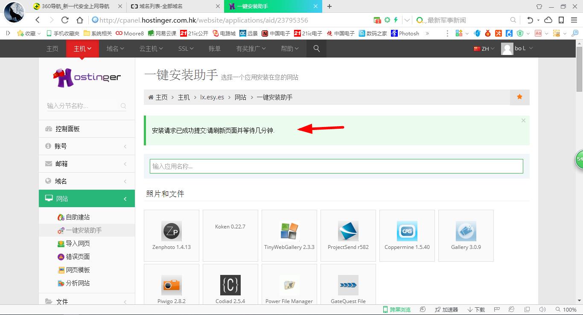This screenshot has width=583, height=315.
Task: Select the Zenphoto 1.4.13 app thumbnail
Action: (x=171, y=235)
